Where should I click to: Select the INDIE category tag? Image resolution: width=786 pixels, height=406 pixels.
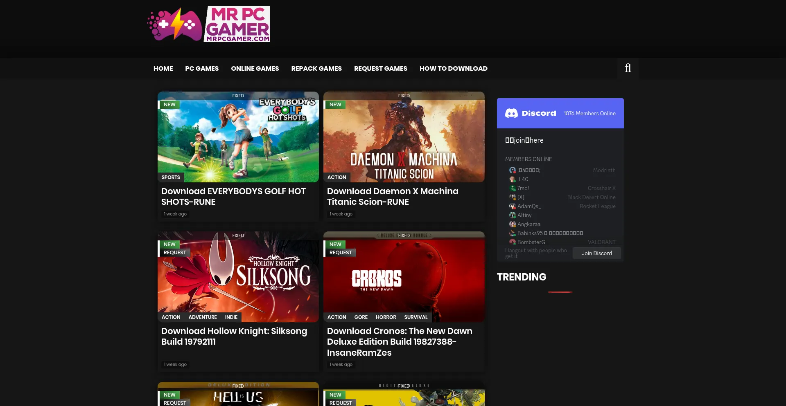pyautogui.click(x=231, y=317)
